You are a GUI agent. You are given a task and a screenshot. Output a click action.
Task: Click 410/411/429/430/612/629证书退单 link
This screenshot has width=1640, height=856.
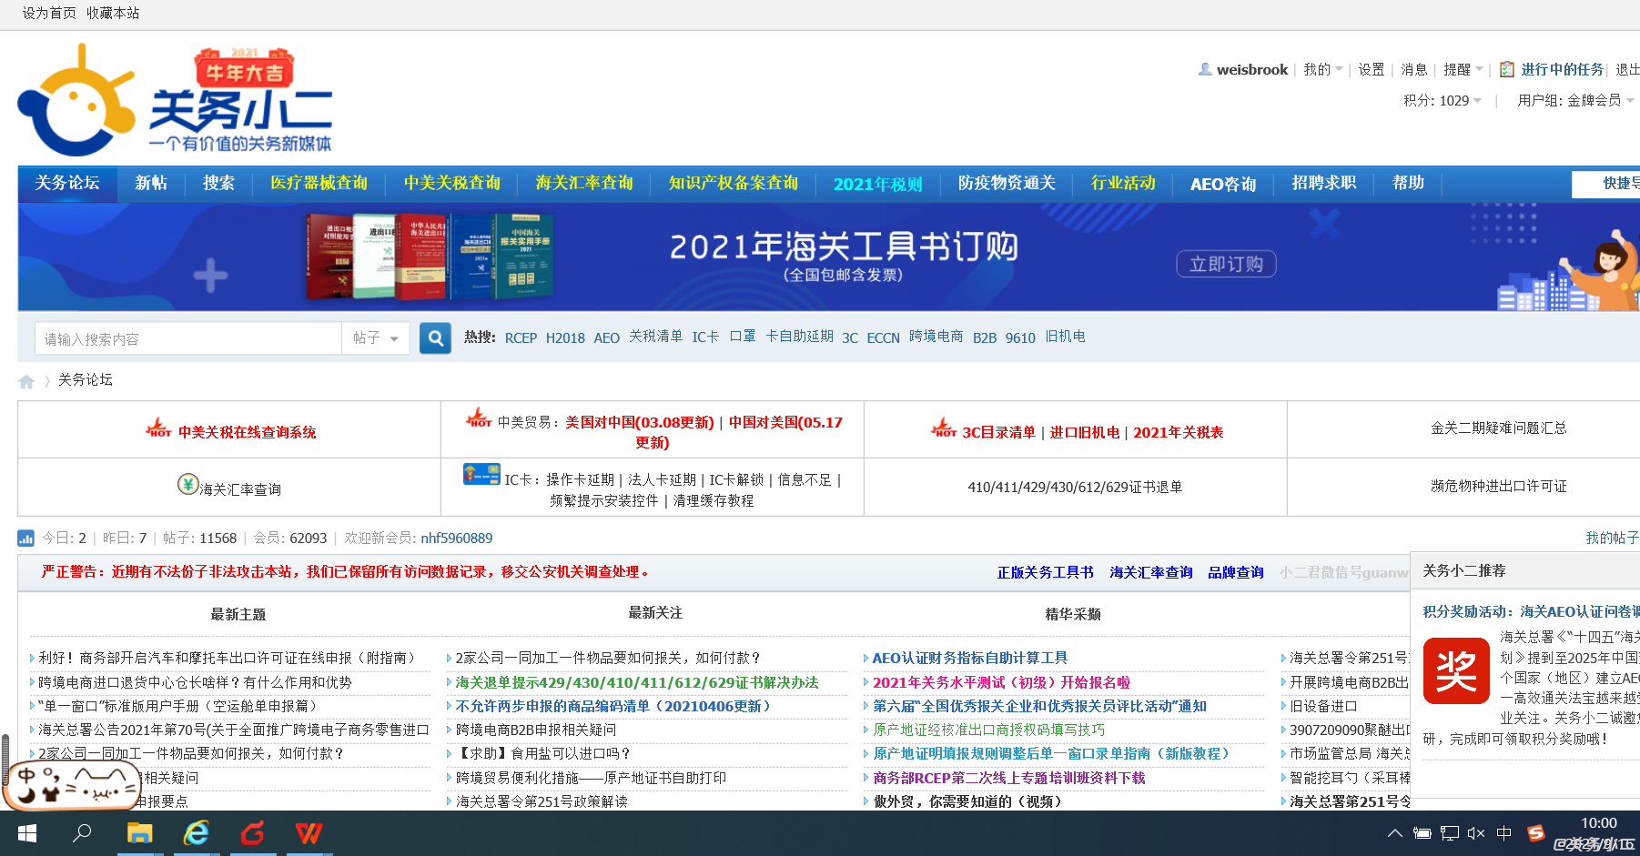tap(1075, 487)
